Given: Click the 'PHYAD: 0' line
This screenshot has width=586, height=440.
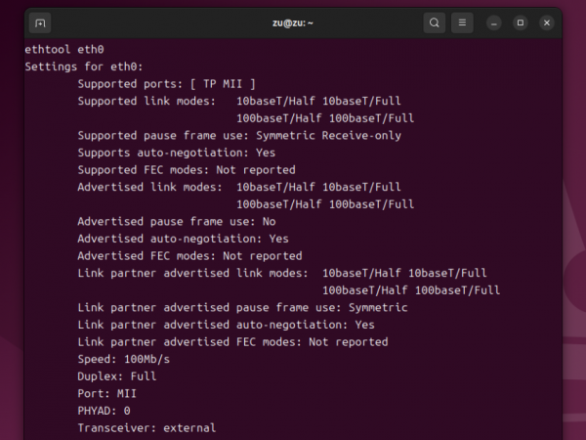Looking at the screenshot, I should point(105,411).
